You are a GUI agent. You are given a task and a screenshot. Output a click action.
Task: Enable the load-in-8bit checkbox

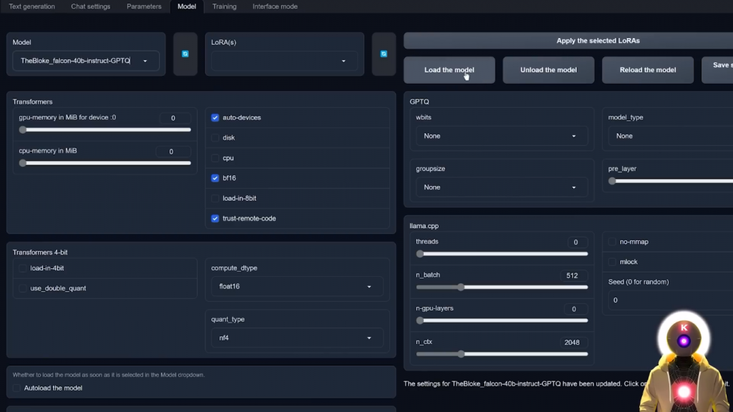click(215, 198)
